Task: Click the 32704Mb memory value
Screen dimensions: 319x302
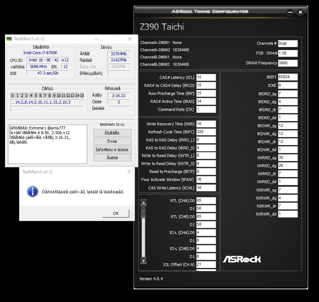Action: tap(119, 54)
